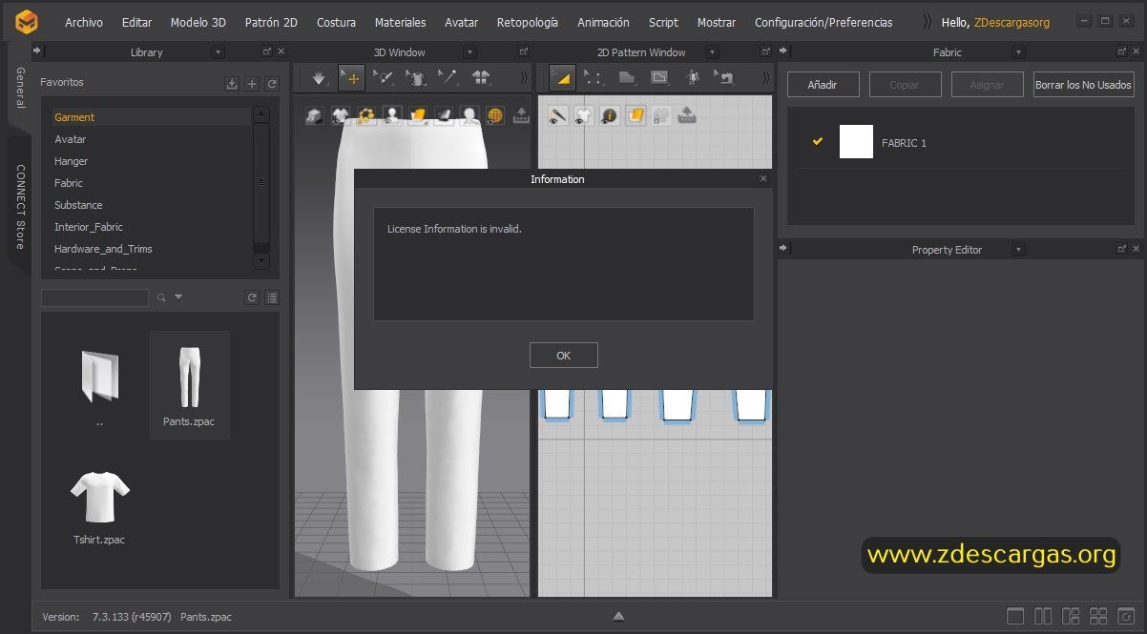Click the export icon in 2D window
This screenshot has height=634, width=1147.
tap(686, 116)
